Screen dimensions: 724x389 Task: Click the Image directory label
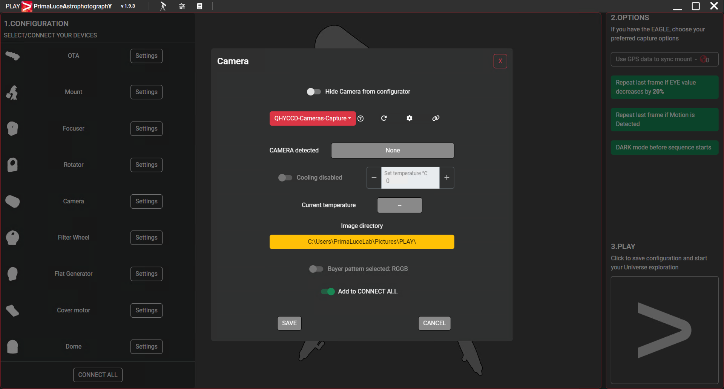(x=362, y=226)
